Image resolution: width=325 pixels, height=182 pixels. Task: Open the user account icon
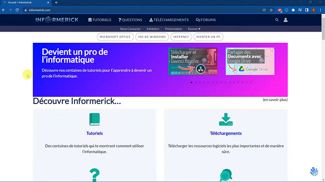point(285,20)
